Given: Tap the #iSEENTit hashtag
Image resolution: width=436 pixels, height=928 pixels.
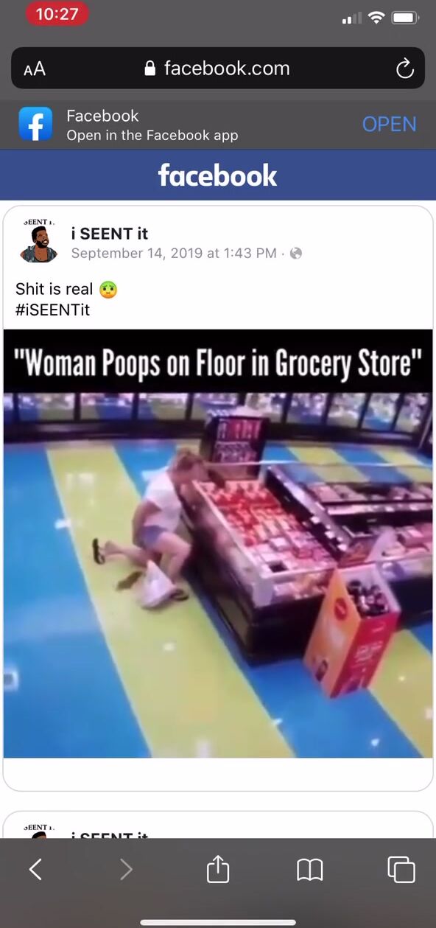Looking at the screenshot, I should click(52, 310).
